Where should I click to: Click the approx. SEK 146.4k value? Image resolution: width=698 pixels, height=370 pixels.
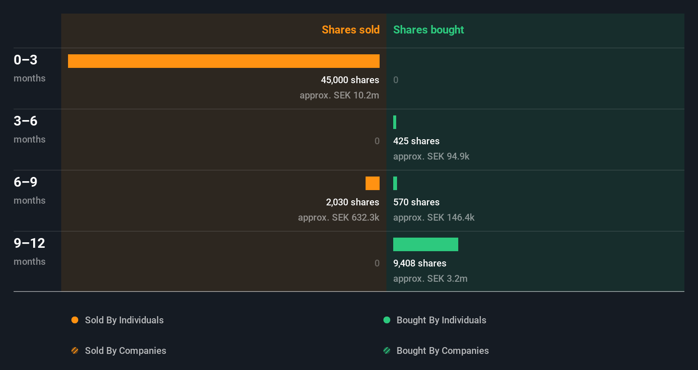click(434, 217)
